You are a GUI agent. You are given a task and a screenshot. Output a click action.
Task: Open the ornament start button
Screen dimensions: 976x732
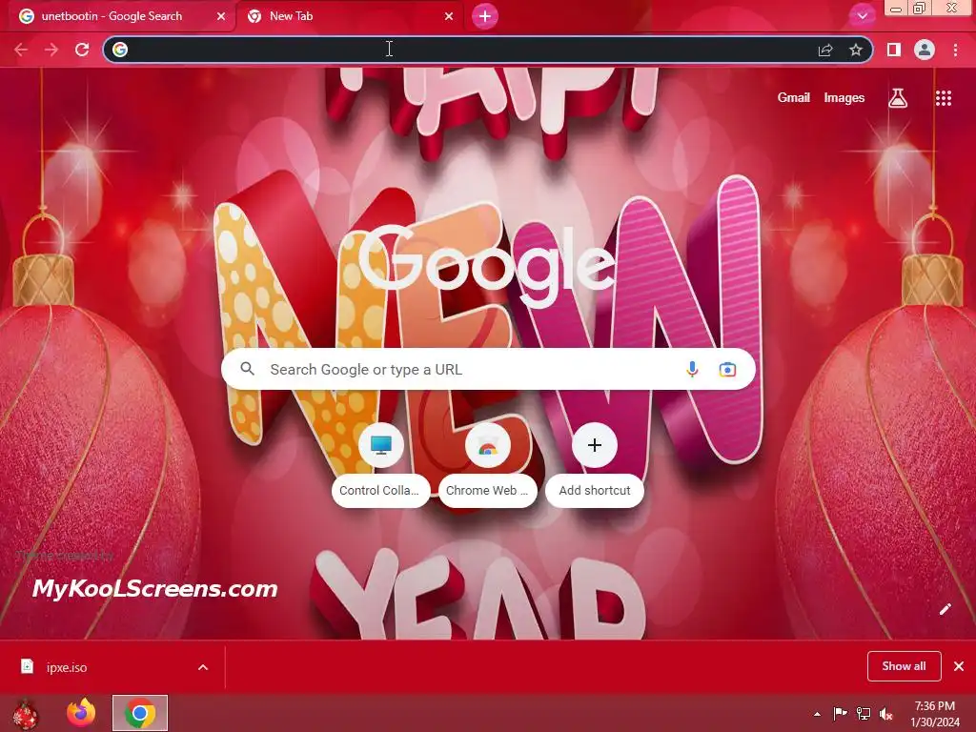point(25,713)
